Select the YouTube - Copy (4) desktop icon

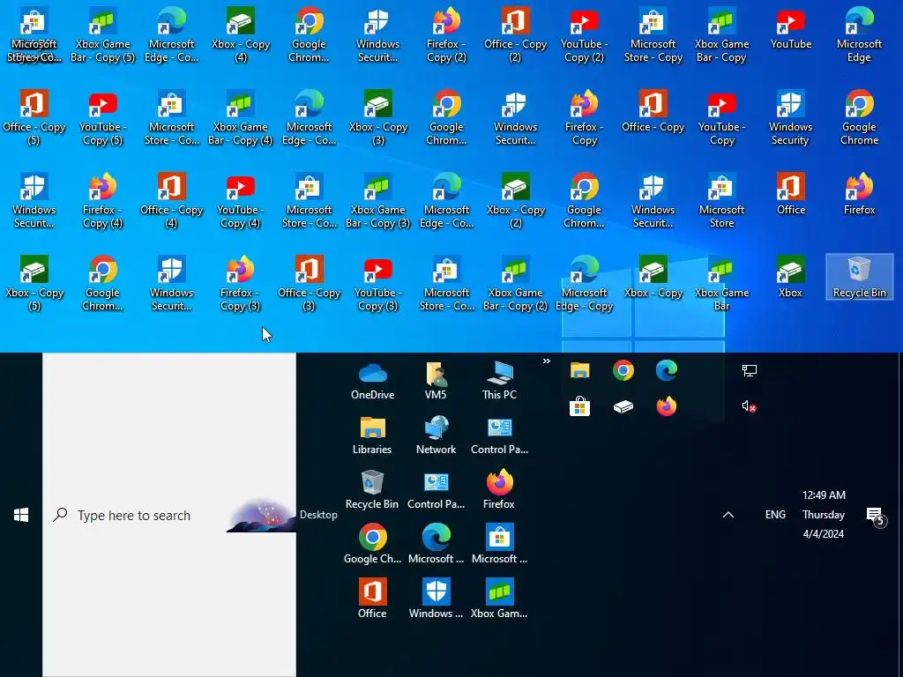[240, 202]
